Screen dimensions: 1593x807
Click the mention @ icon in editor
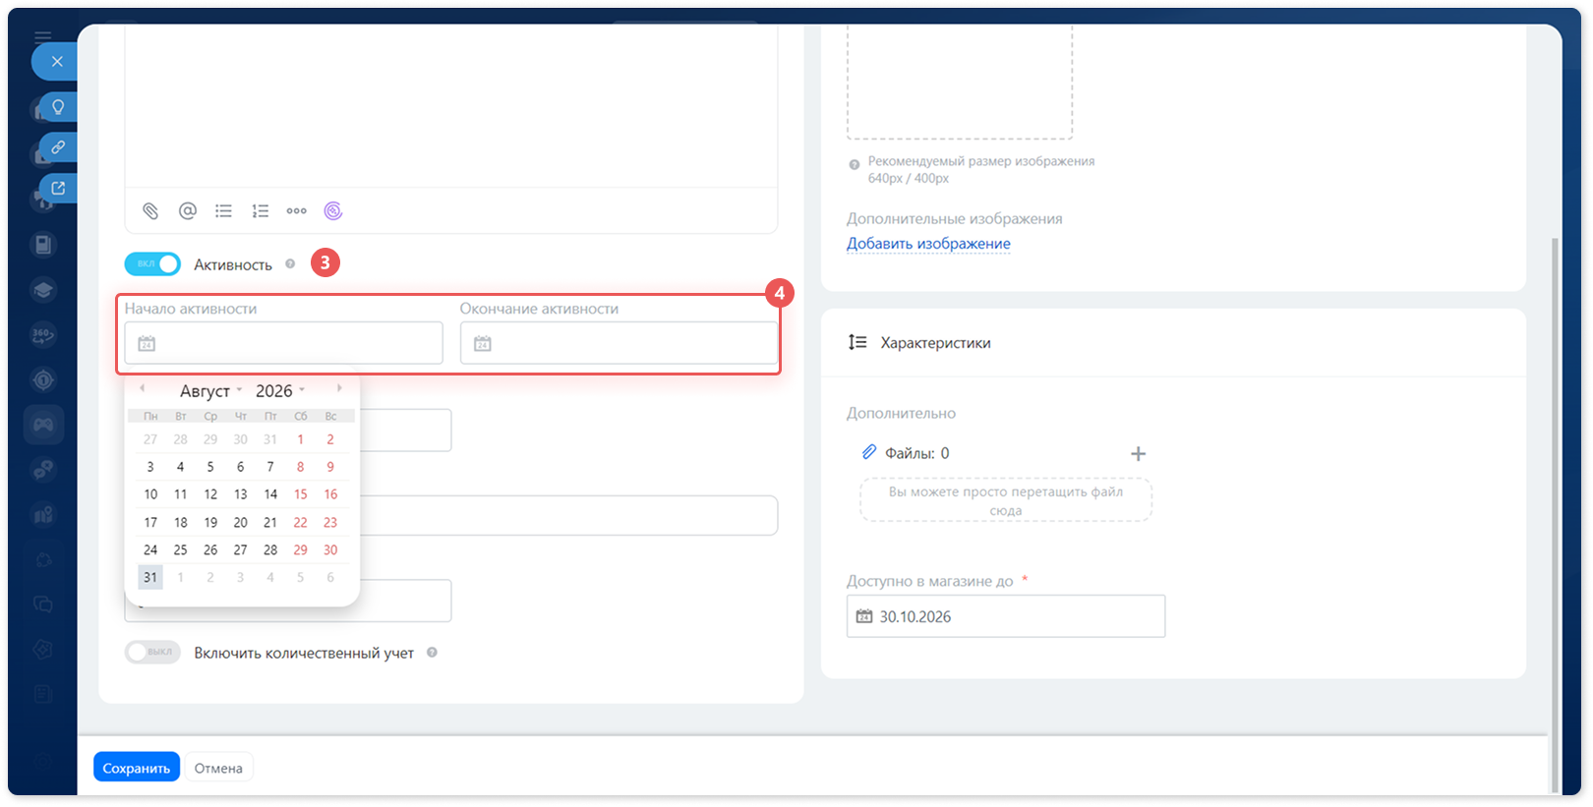click(188, 210)
